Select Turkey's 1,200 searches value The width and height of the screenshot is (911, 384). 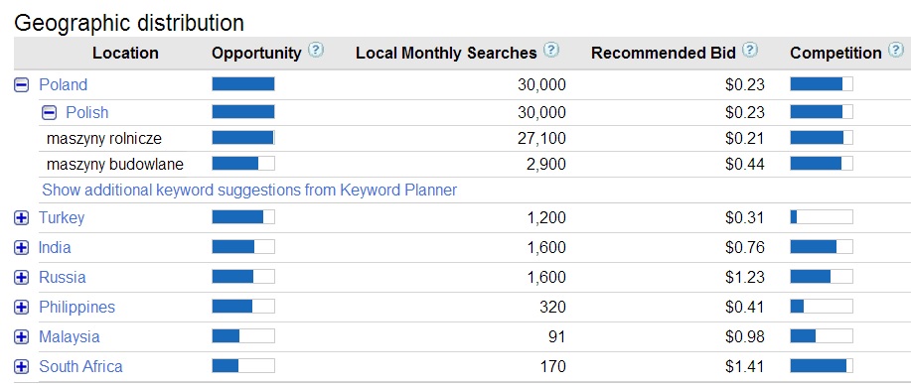(545, 218)
